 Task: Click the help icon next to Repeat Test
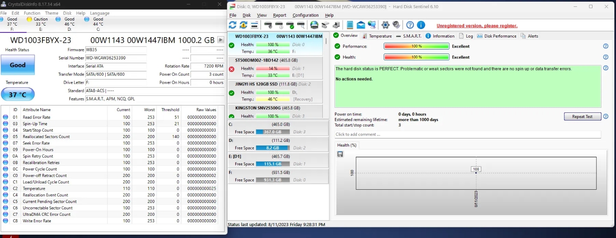pos(606,116)
